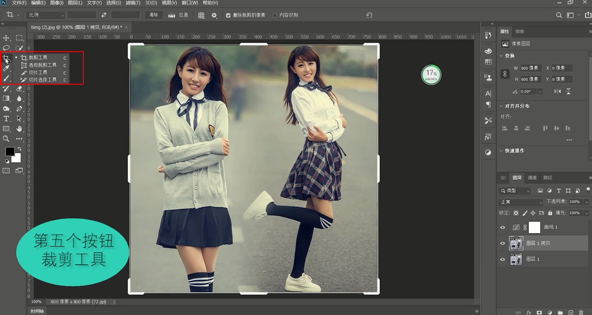Open the 类型 layer filter dropdown
The width and height of the screenshot is (592, 315).
[x=515, y=191]
